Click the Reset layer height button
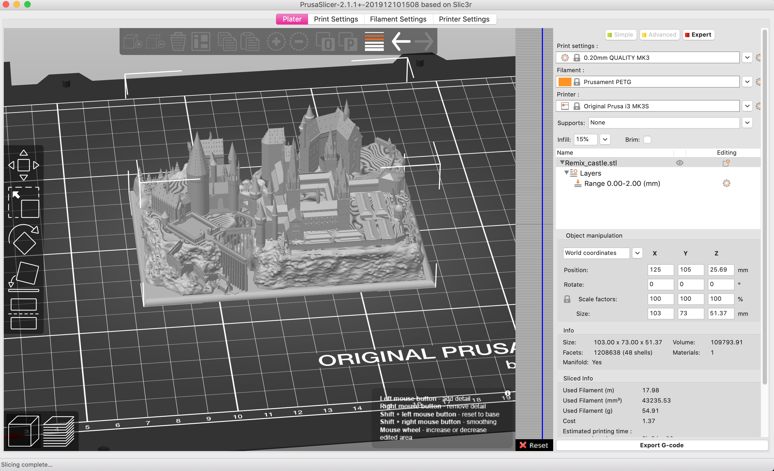Viewport: 774px width, 471px height. 534,445
